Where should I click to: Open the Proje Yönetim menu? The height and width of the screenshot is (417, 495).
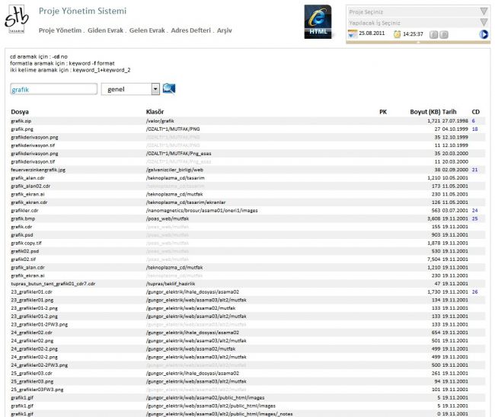(x=59, y=30)
